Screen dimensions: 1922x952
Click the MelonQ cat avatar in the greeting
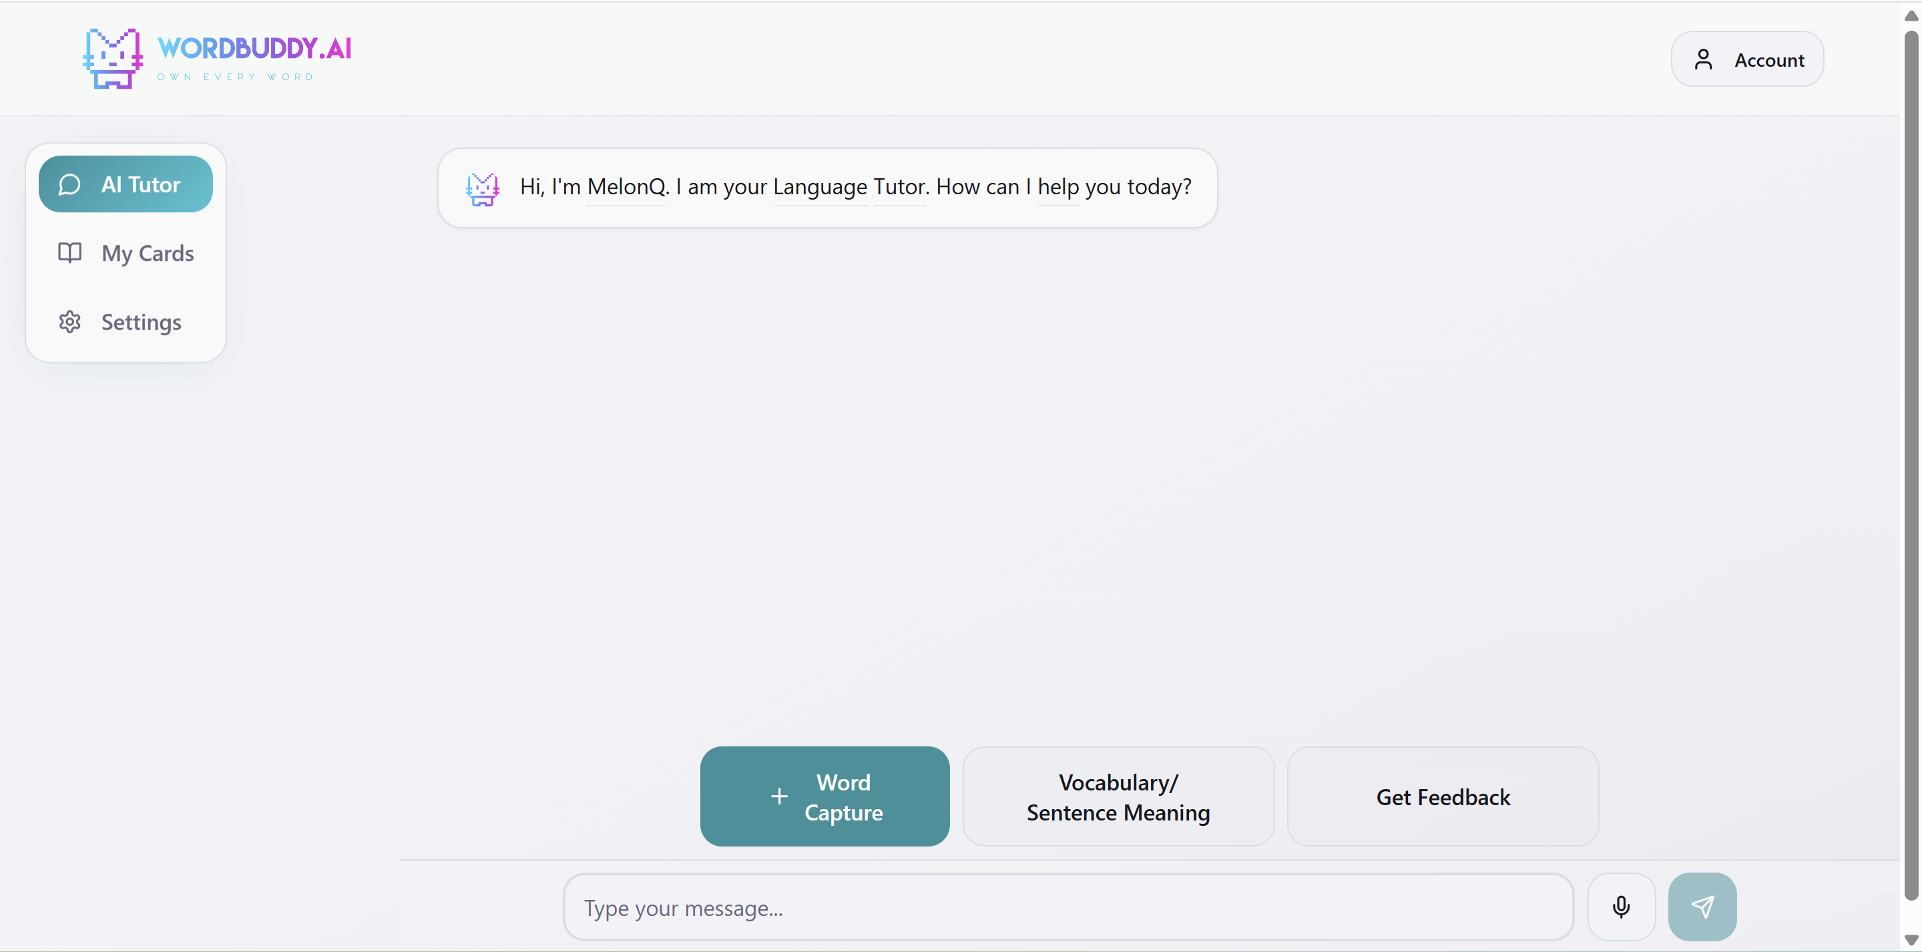coord(483,188)
